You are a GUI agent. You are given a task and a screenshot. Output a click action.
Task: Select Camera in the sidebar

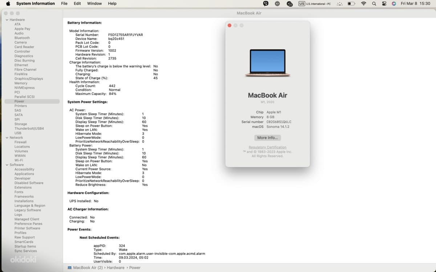[x=20, y=42]
